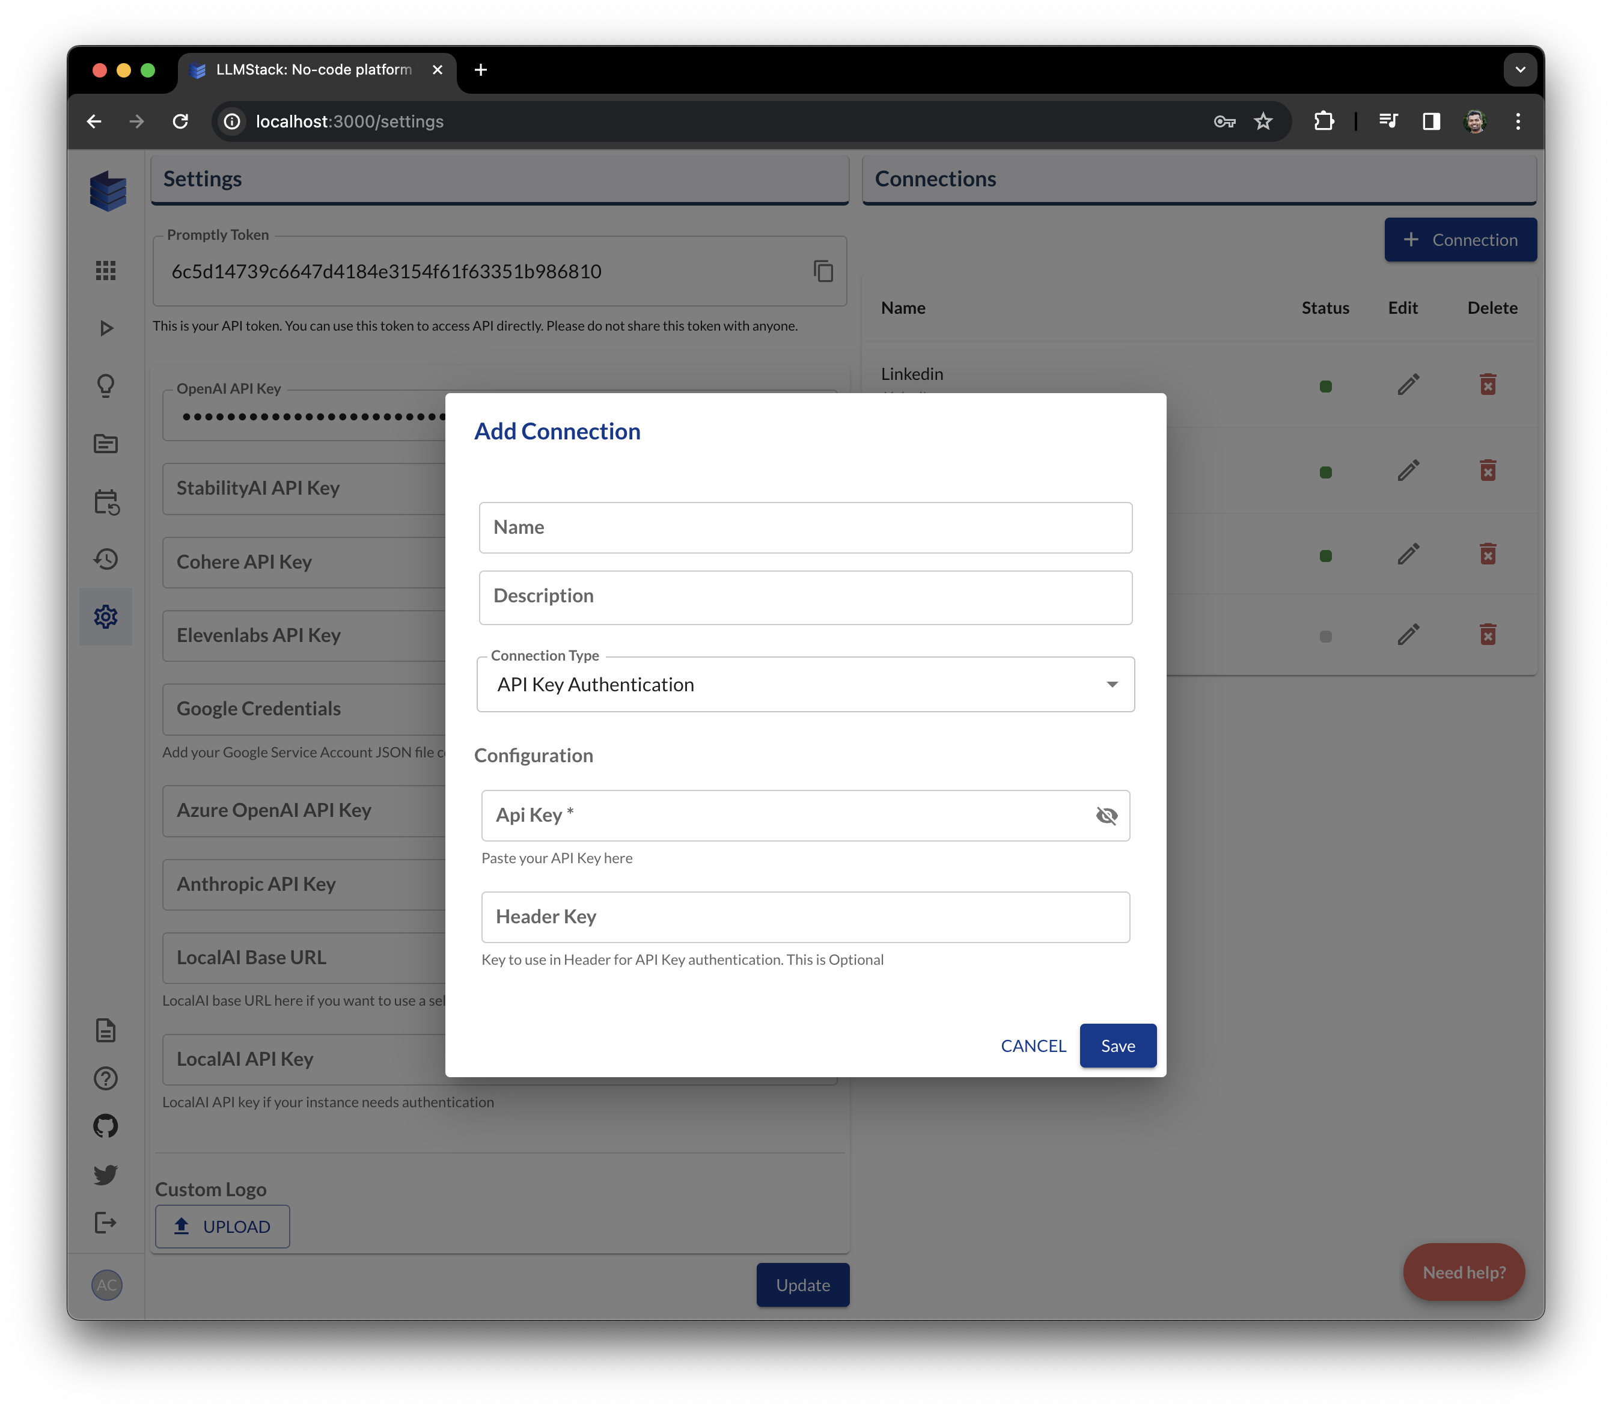This screenshot has width=1612, height=1409.
Task: Click the logout icon in sidebar
Action: 105,1223
